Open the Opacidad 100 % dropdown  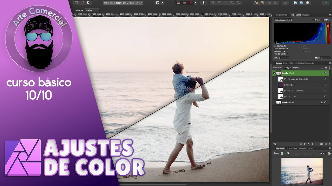pyautogui.click(x=287, y=68)
